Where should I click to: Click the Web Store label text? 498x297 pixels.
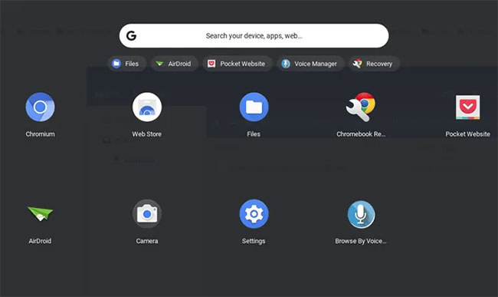pos(147,134)
